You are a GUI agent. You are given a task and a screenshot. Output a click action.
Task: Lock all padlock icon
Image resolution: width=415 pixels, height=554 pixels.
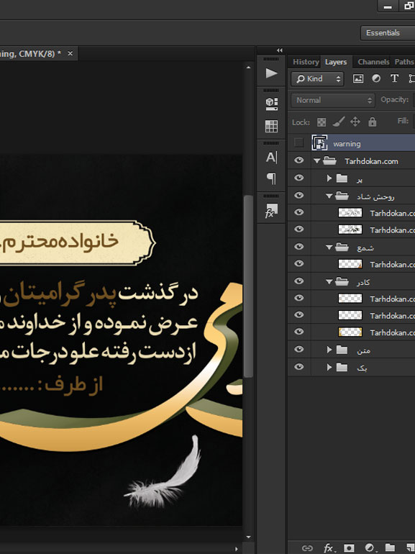pos(373,122)
